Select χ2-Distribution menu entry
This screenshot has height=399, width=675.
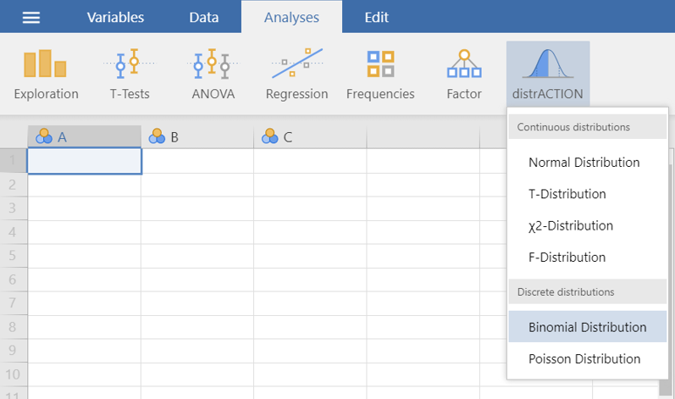(x=570, y=226)
